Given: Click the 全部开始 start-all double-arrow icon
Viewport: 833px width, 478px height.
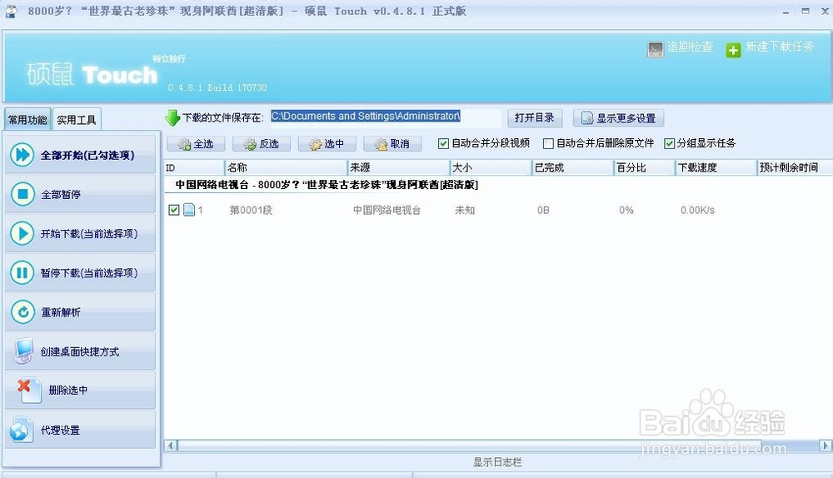Looking at the screenshot, I should pyautogui.click(x=22, y=155).
